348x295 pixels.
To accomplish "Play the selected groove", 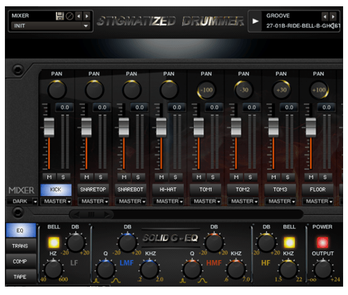I will (x=255, y=21).
